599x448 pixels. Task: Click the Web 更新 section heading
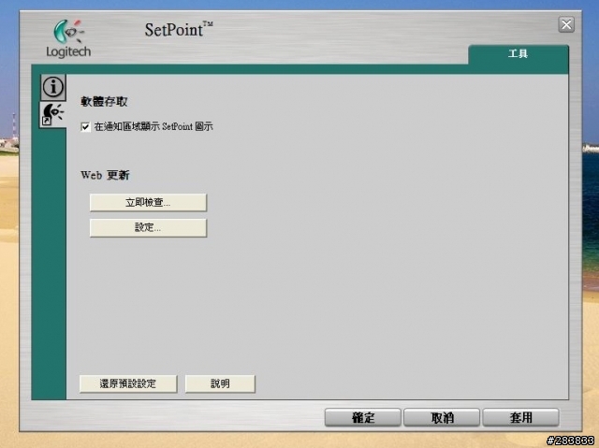point(105,175)
